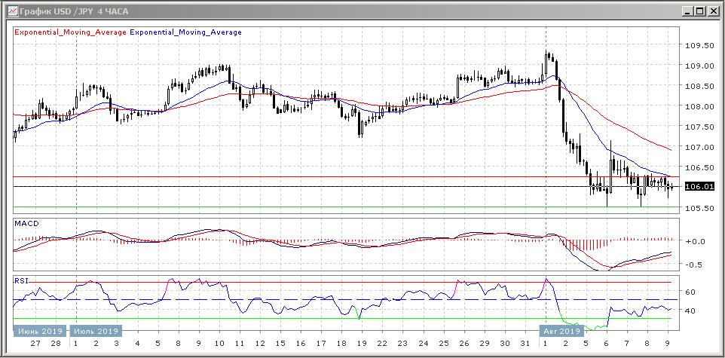Click the +0.0 MACD scale label
This screenshot has width=725, height=358.
coord(696,241)
